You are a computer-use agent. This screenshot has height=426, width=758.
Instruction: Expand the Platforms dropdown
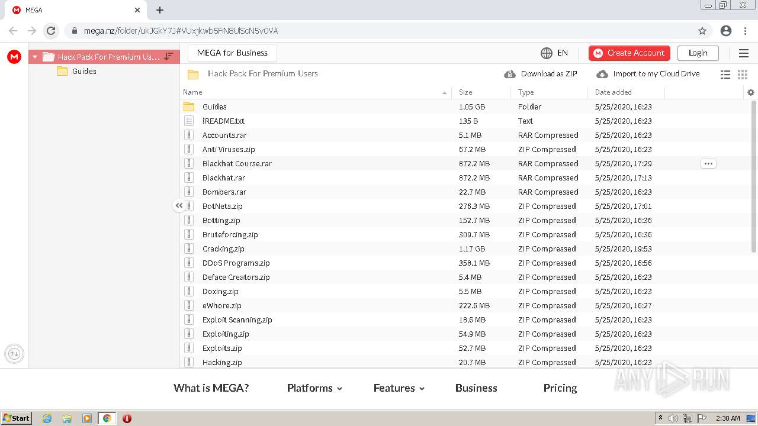(339, 389)
